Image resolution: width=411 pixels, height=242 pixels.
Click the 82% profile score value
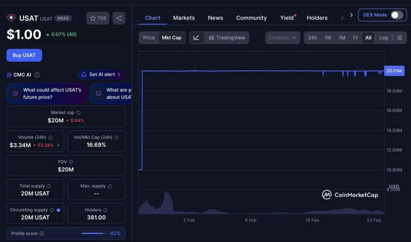(115, 234)
